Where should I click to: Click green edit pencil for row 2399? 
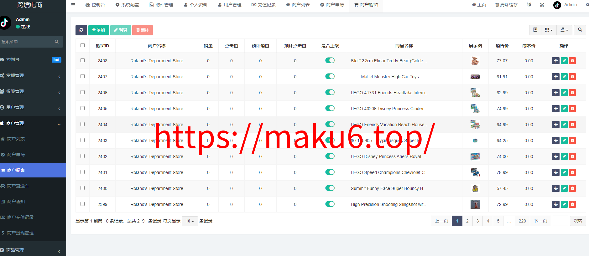tap(564, 204)
